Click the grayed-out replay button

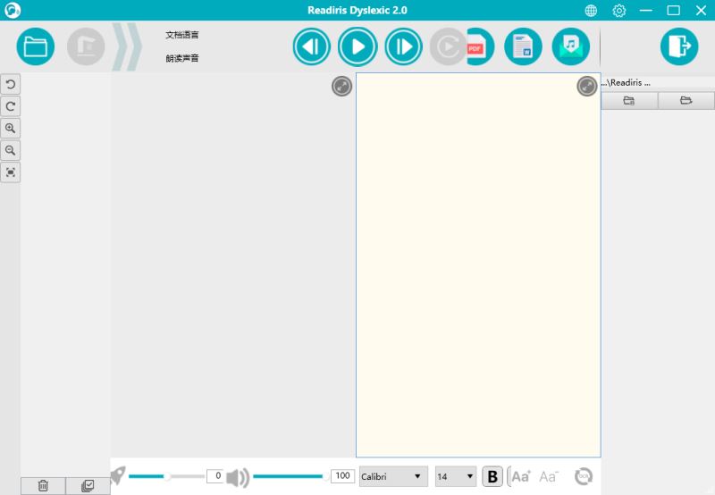click(x=448, y=46)
